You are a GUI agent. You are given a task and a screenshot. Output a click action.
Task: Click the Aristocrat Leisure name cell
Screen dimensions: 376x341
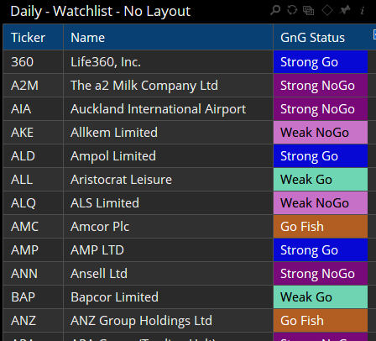[x=168, y=180]
